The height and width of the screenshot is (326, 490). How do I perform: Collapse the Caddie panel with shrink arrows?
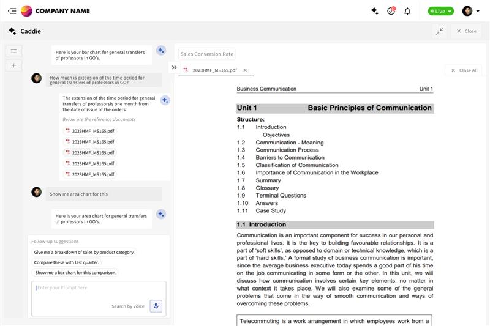point(440,31)
